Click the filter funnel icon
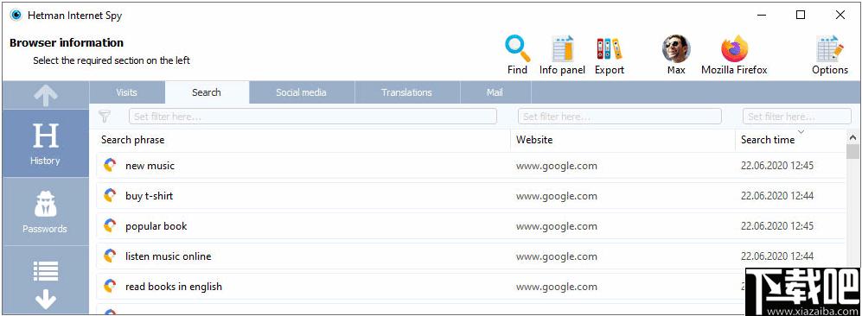 [x=105, y=117]
